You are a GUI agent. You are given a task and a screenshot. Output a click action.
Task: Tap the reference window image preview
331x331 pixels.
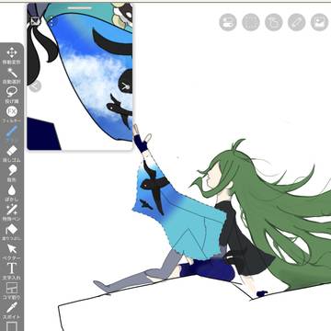tap(80, 76)
